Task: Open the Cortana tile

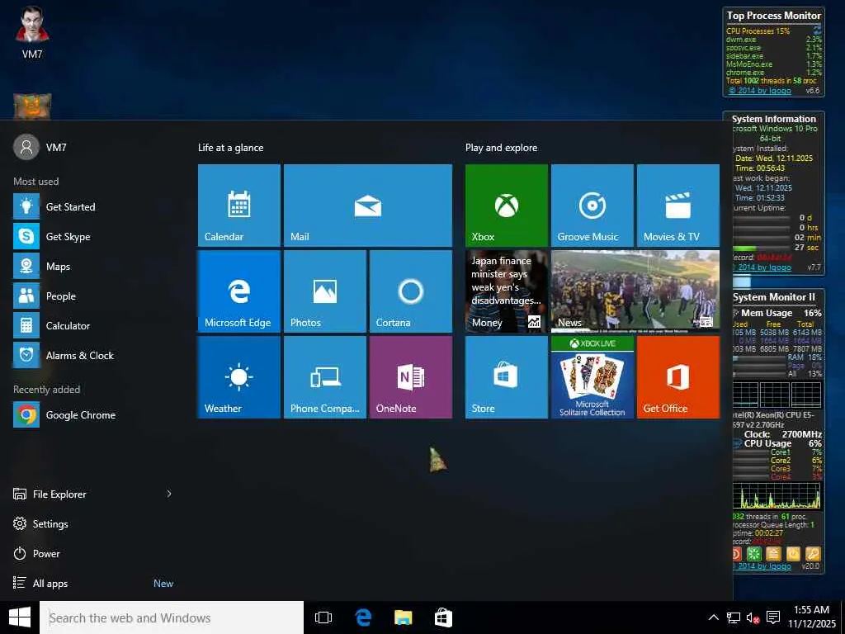Action: click(x=411, y=291)
